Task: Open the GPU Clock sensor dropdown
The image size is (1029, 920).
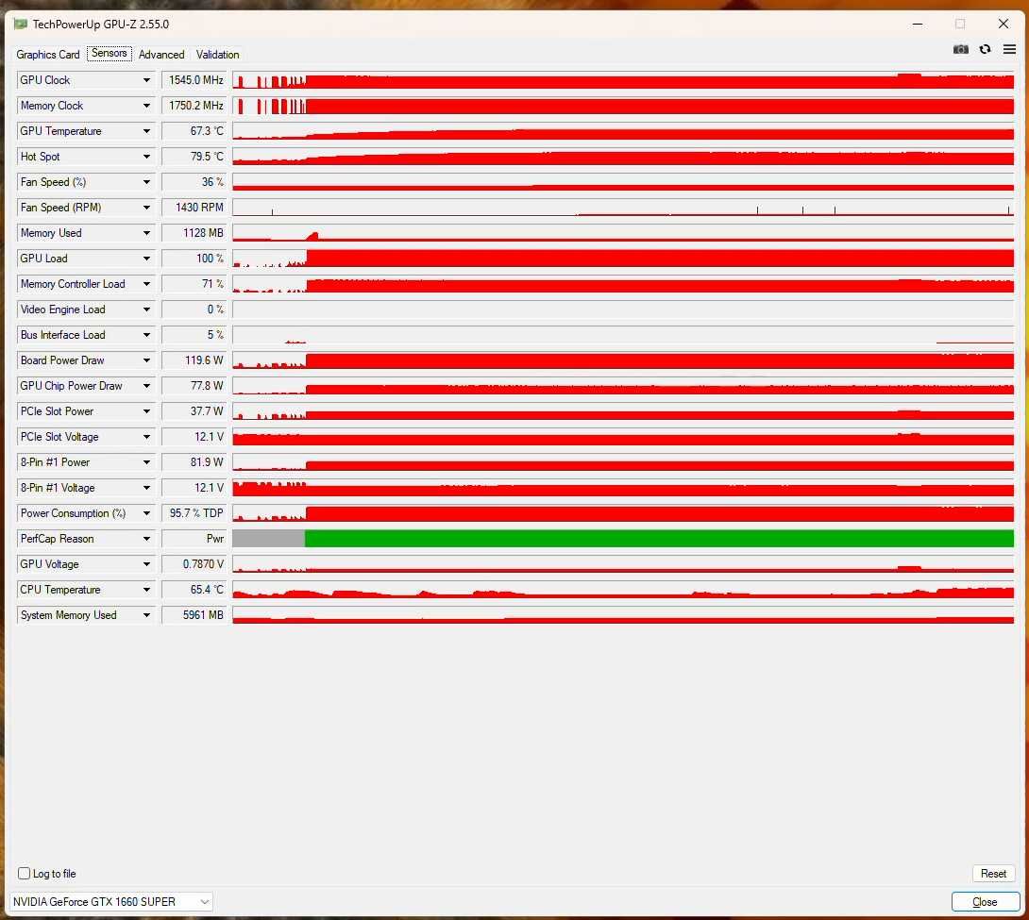Action: click(146, 80)
